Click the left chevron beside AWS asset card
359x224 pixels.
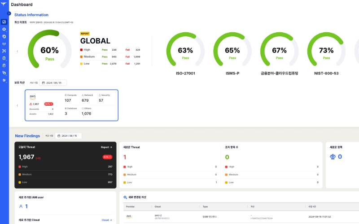tap(18, 105)
